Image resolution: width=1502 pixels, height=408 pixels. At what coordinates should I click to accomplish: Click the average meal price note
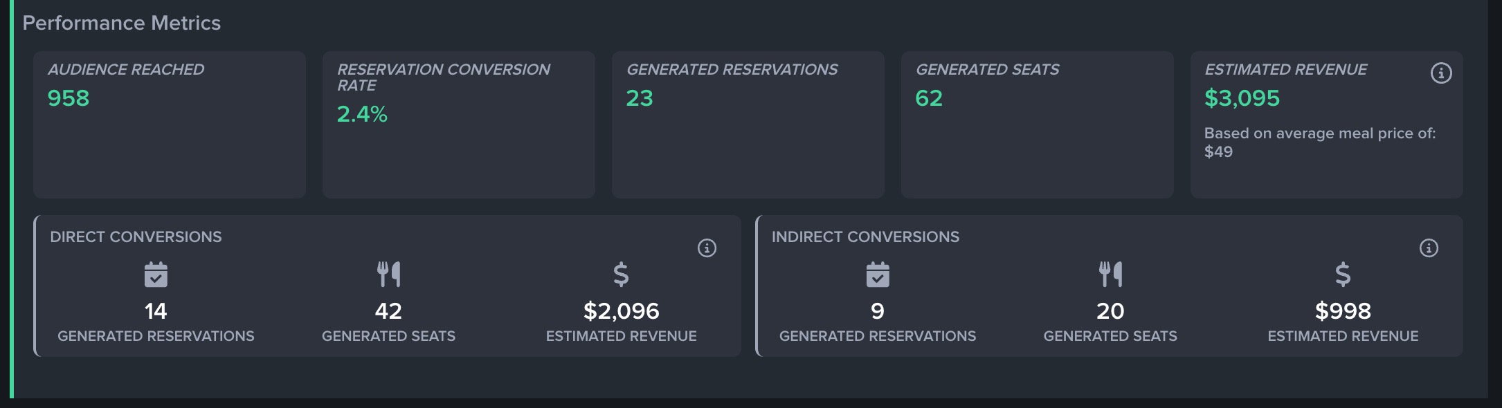pyautogui.click(x=1319, y=142)
